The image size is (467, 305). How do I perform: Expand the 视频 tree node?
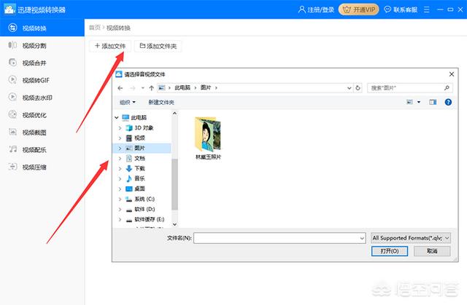pyautogui.click(x=120, y=138)
